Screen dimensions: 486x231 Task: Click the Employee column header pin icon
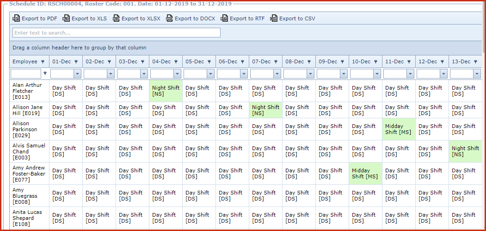pyautogui.click(x=43, y=62)
